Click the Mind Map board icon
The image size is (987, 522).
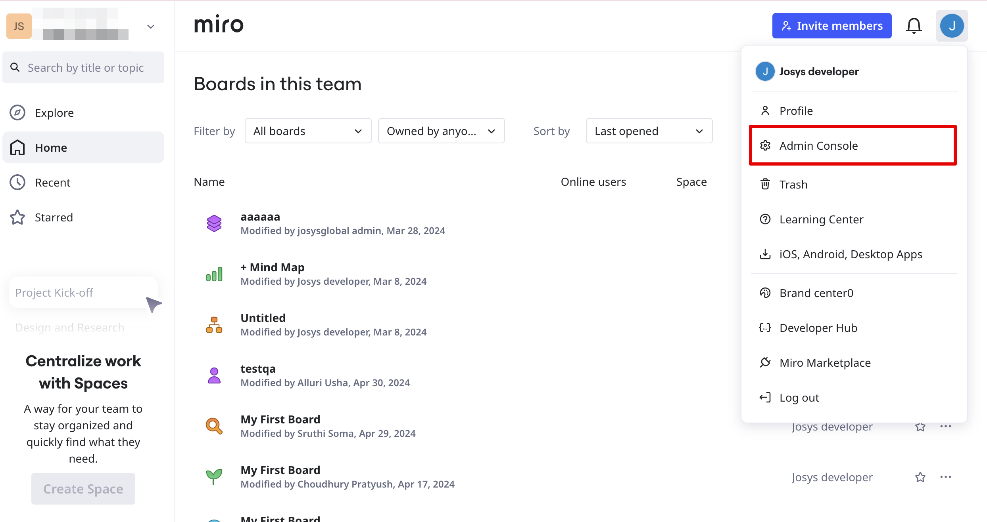click(x=214, y=274)
